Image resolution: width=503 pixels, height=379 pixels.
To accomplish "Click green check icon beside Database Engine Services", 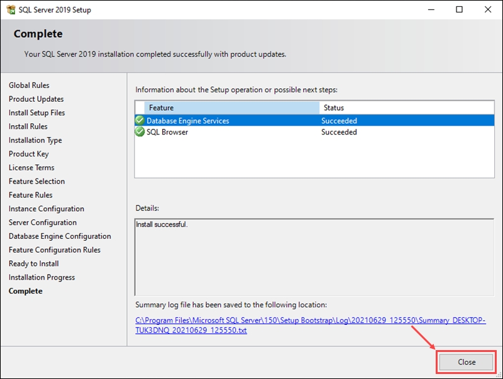I will coord(140,121).
